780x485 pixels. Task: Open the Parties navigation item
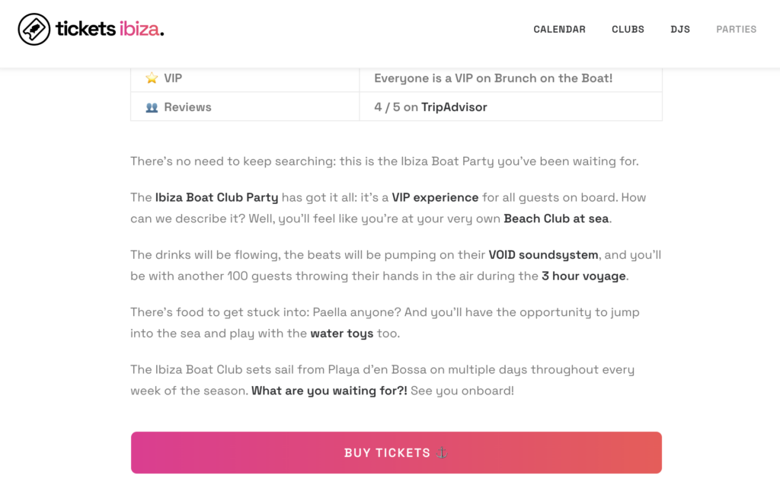click(736, 30)
